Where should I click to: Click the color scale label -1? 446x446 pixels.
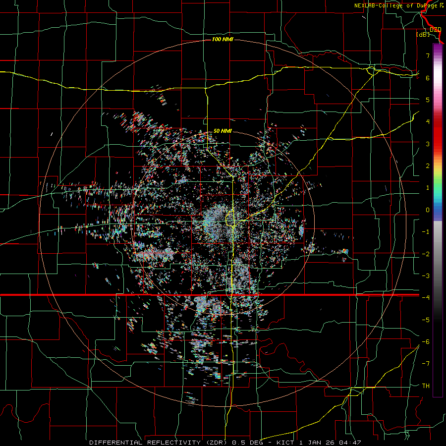[x=426, y=232]
